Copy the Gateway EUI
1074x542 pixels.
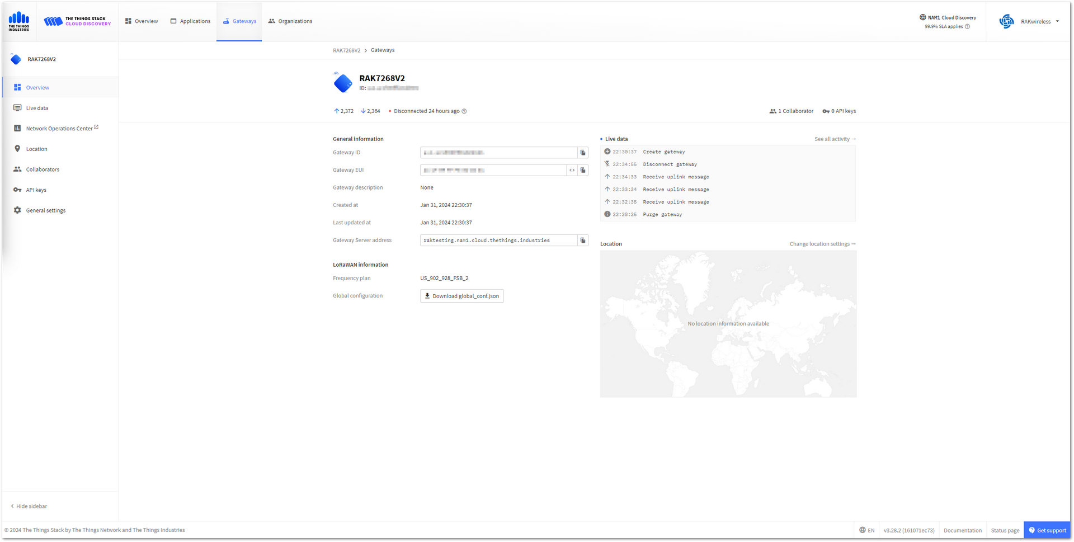pyautogui.click(x=583, y=170)
